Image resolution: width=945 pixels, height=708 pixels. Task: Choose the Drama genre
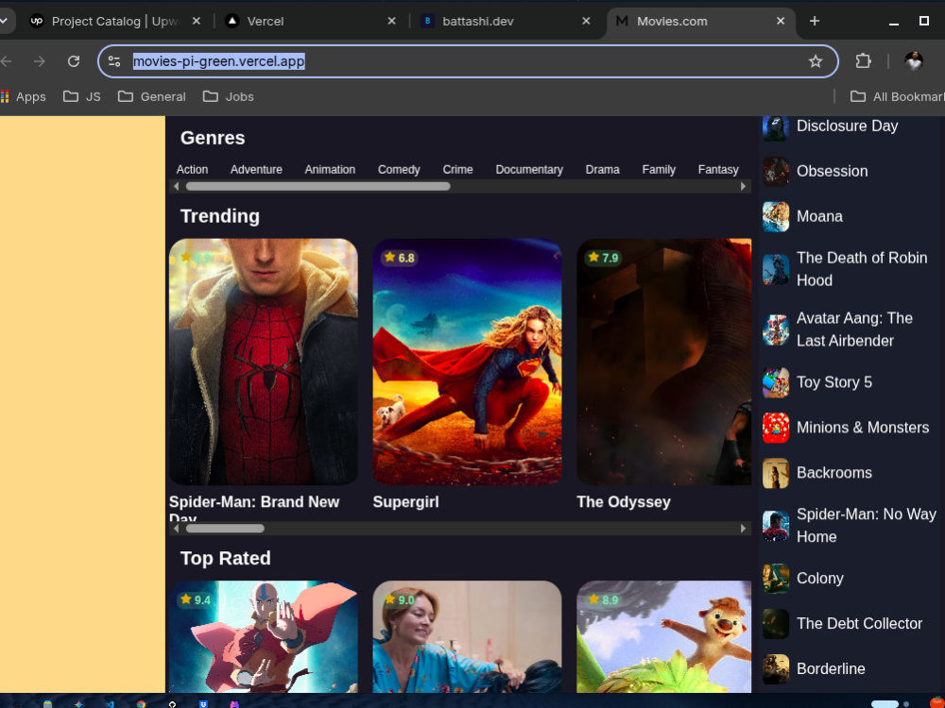[602, 169]
